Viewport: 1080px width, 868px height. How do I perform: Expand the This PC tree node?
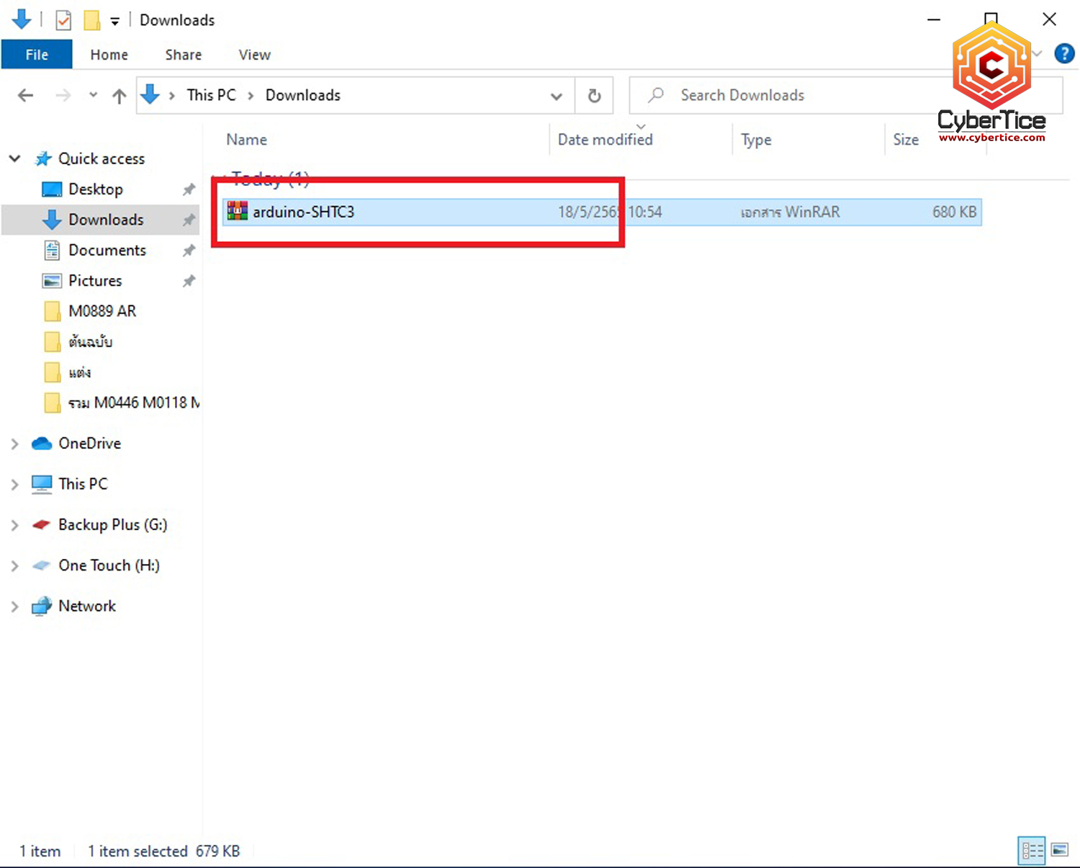tap(14, 484)
